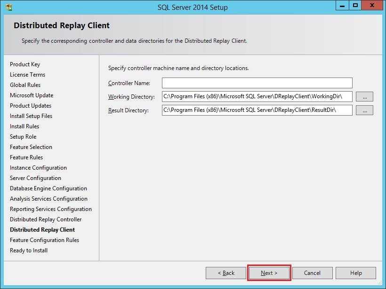This screenshot has width=386, height=289.
Task: Click the Working Directory path field
Action: point(257,96)
